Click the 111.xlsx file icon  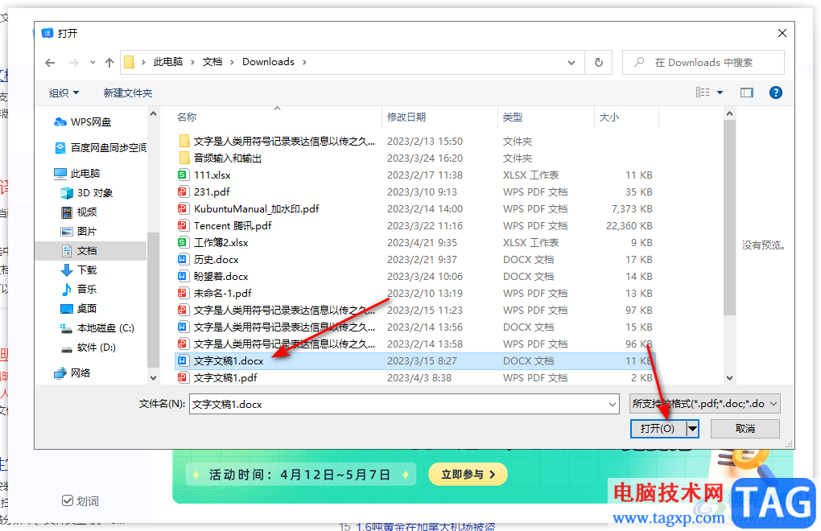pos(182,175)
